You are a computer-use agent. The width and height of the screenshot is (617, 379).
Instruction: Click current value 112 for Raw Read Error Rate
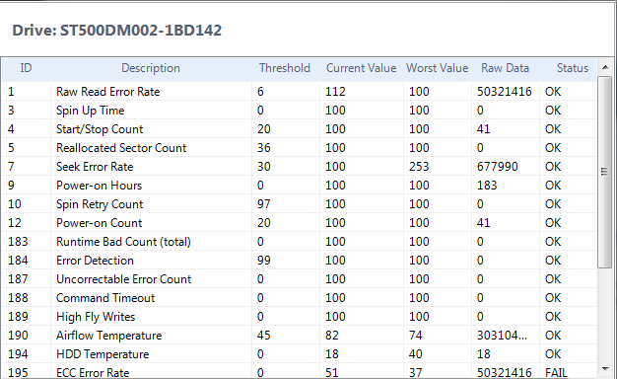pyautogui.click(x=335, y=92)
